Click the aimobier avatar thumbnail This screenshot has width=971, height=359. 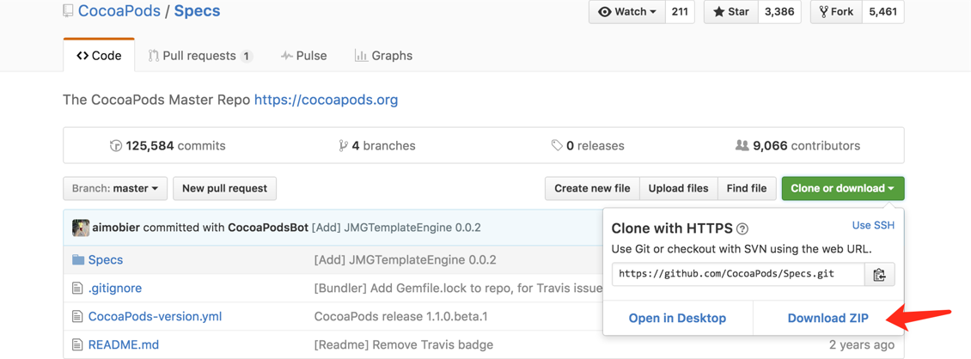tap(81, 228)
